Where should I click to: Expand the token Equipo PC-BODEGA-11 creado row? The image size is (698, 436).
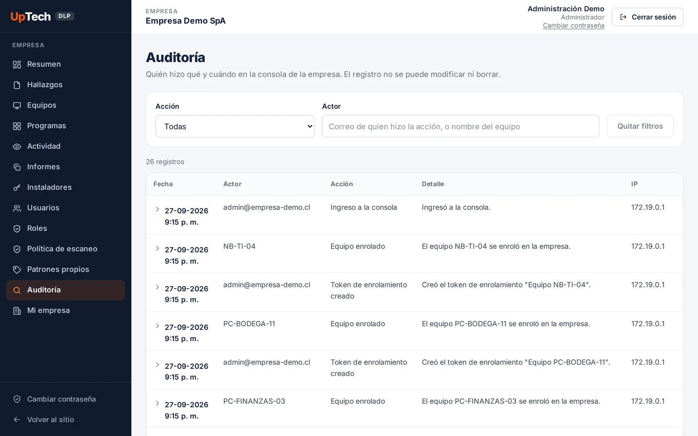pyautogui.click(x=157, y=364)
